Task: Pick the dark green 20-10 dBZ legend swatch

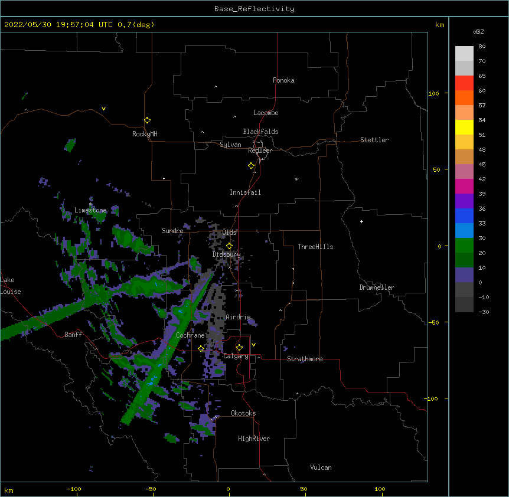Action: [464, 260]
